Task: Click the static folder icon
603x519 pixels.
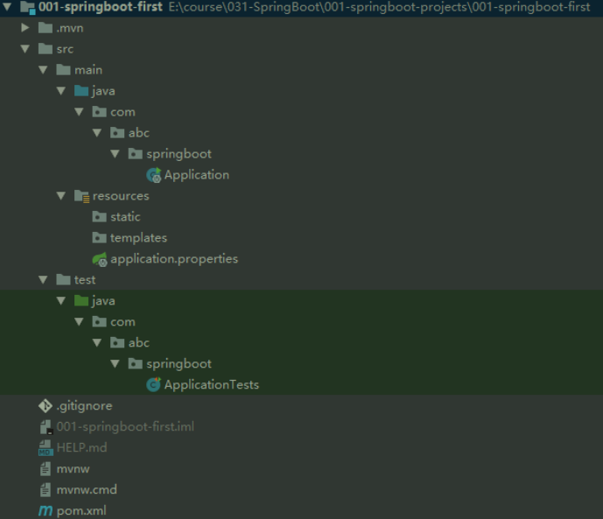Action: (99, 217)
